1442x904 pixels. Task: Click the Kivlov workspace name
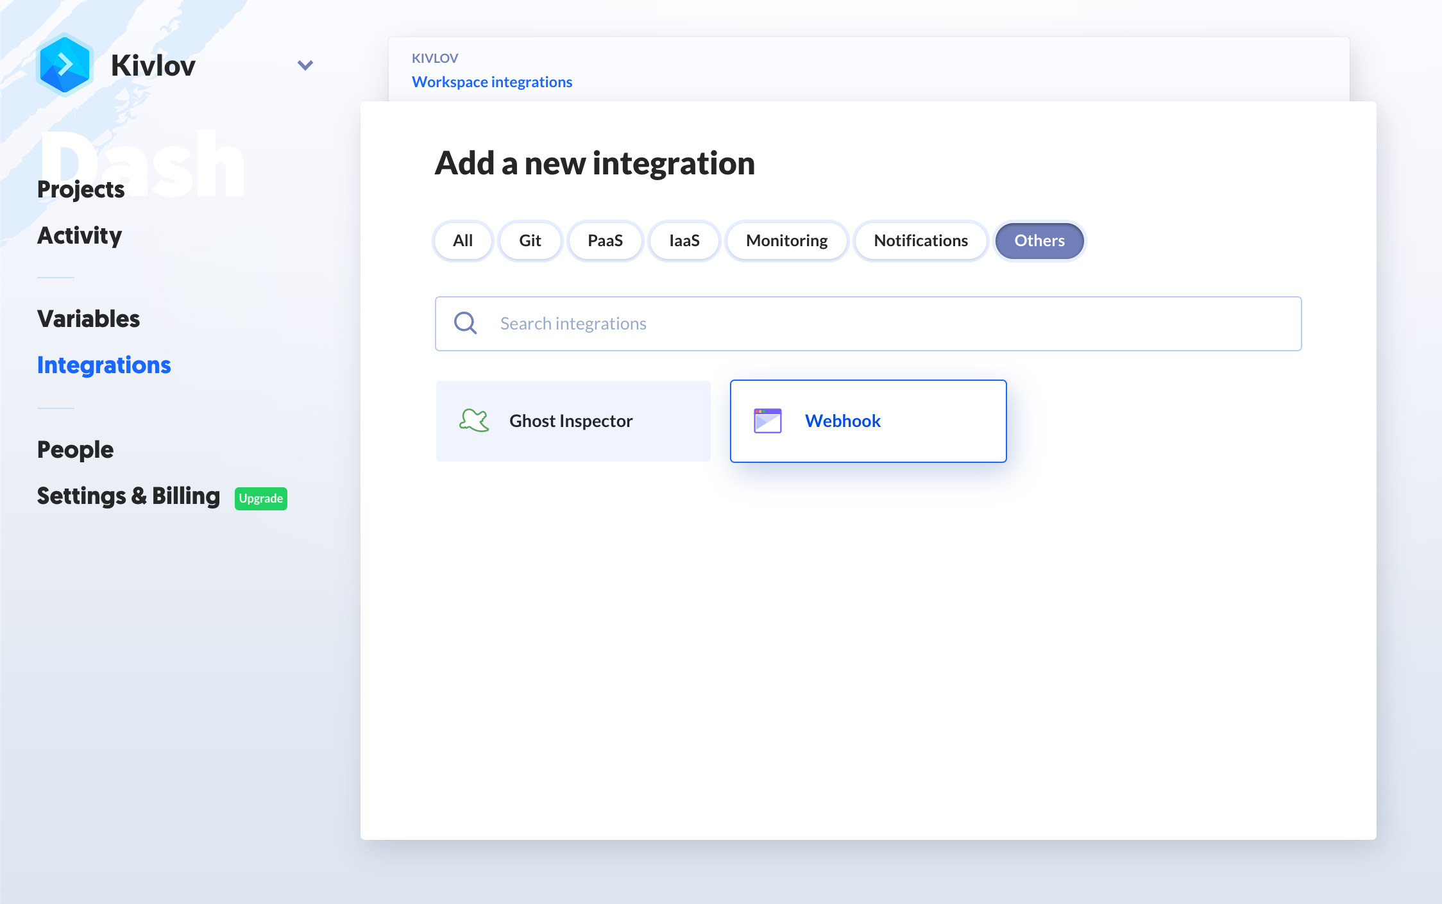(153, 65)
